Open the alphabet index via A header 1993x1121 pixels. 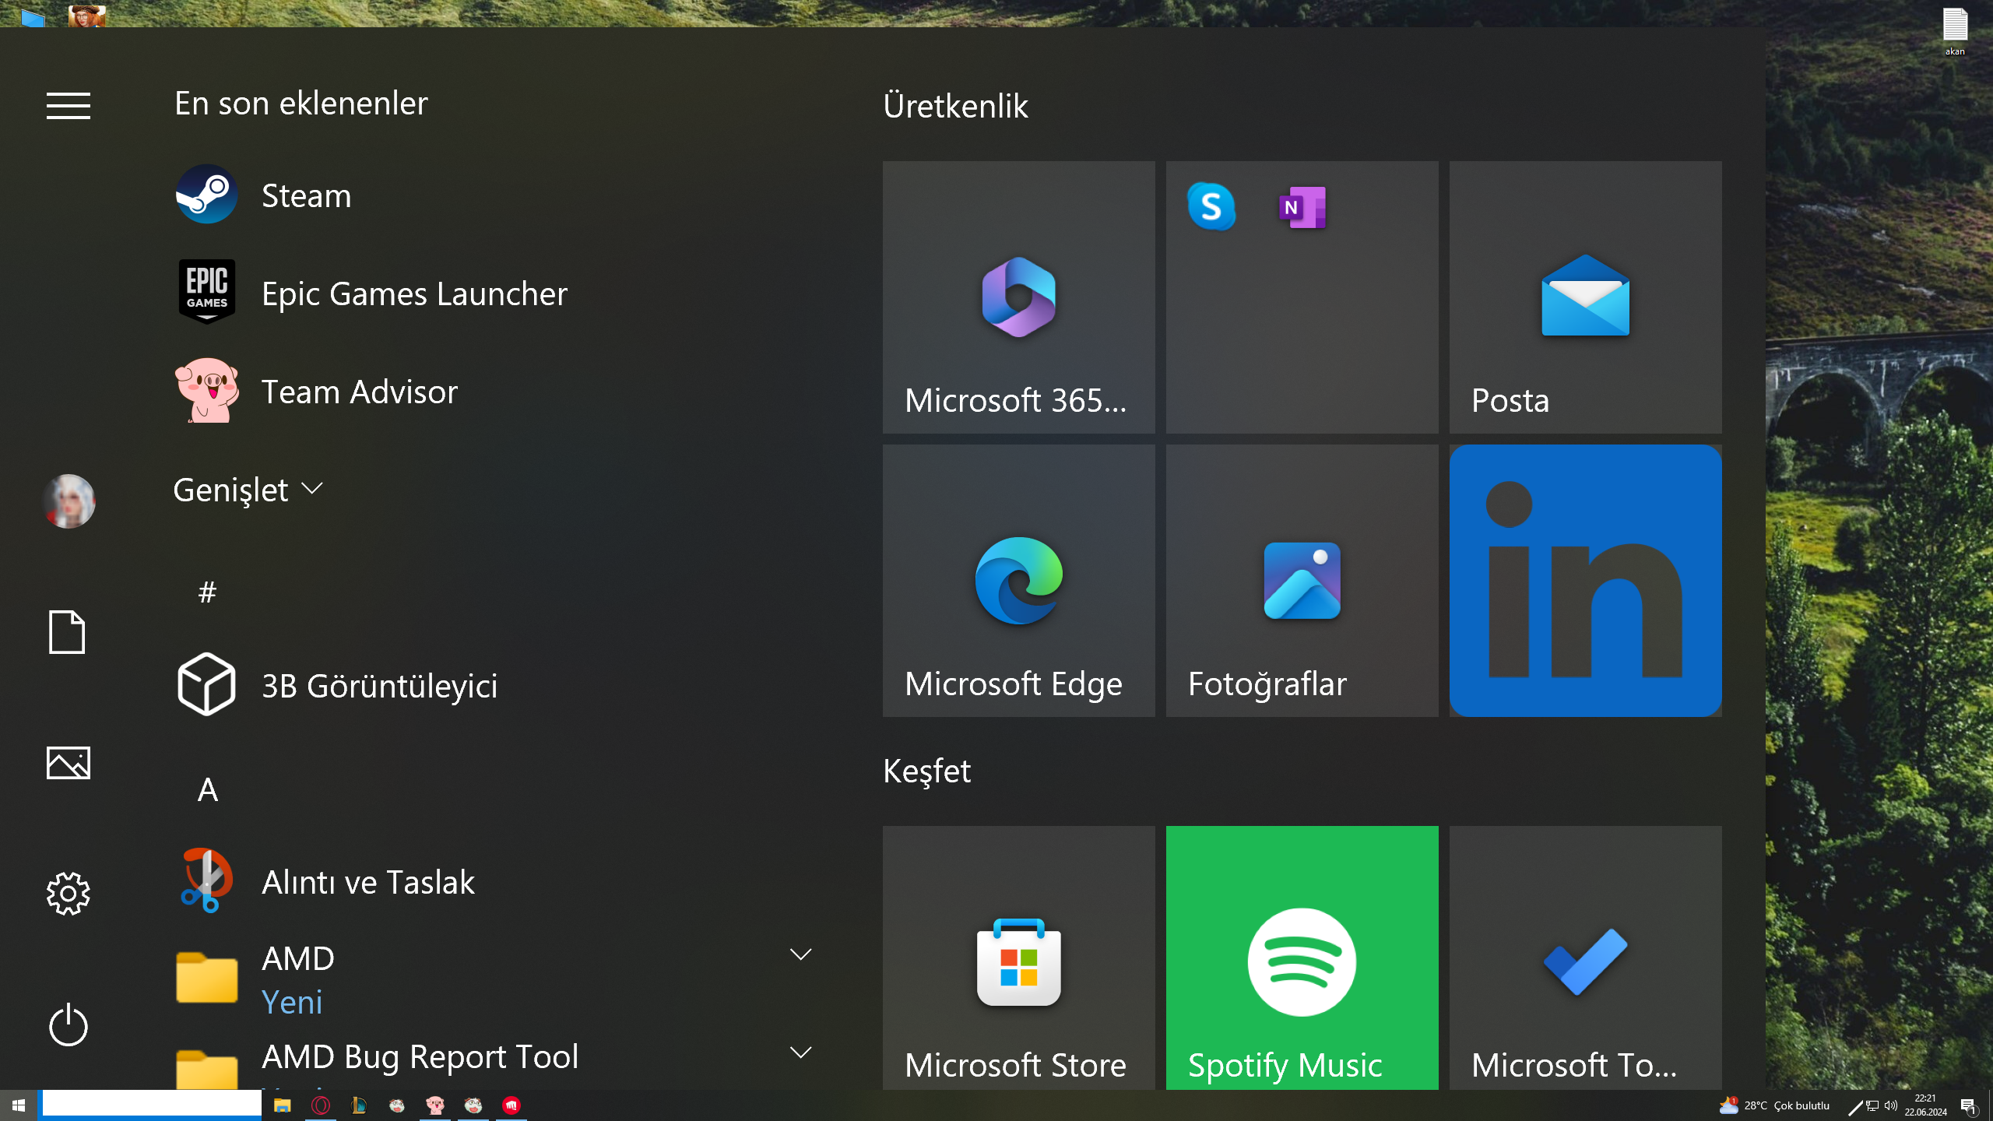[207, 789]
